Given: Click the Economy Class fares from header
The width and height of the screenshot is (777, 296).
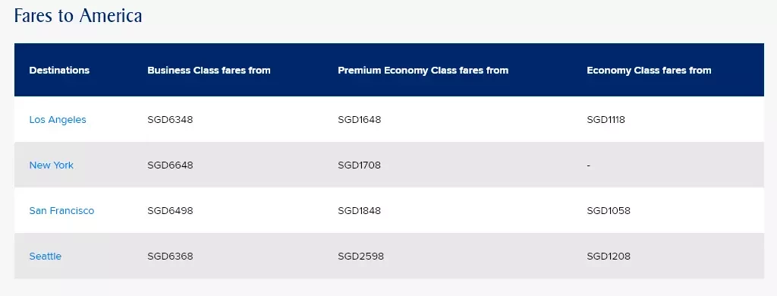Looking at the screenshot, I should (x=649, y=71).
